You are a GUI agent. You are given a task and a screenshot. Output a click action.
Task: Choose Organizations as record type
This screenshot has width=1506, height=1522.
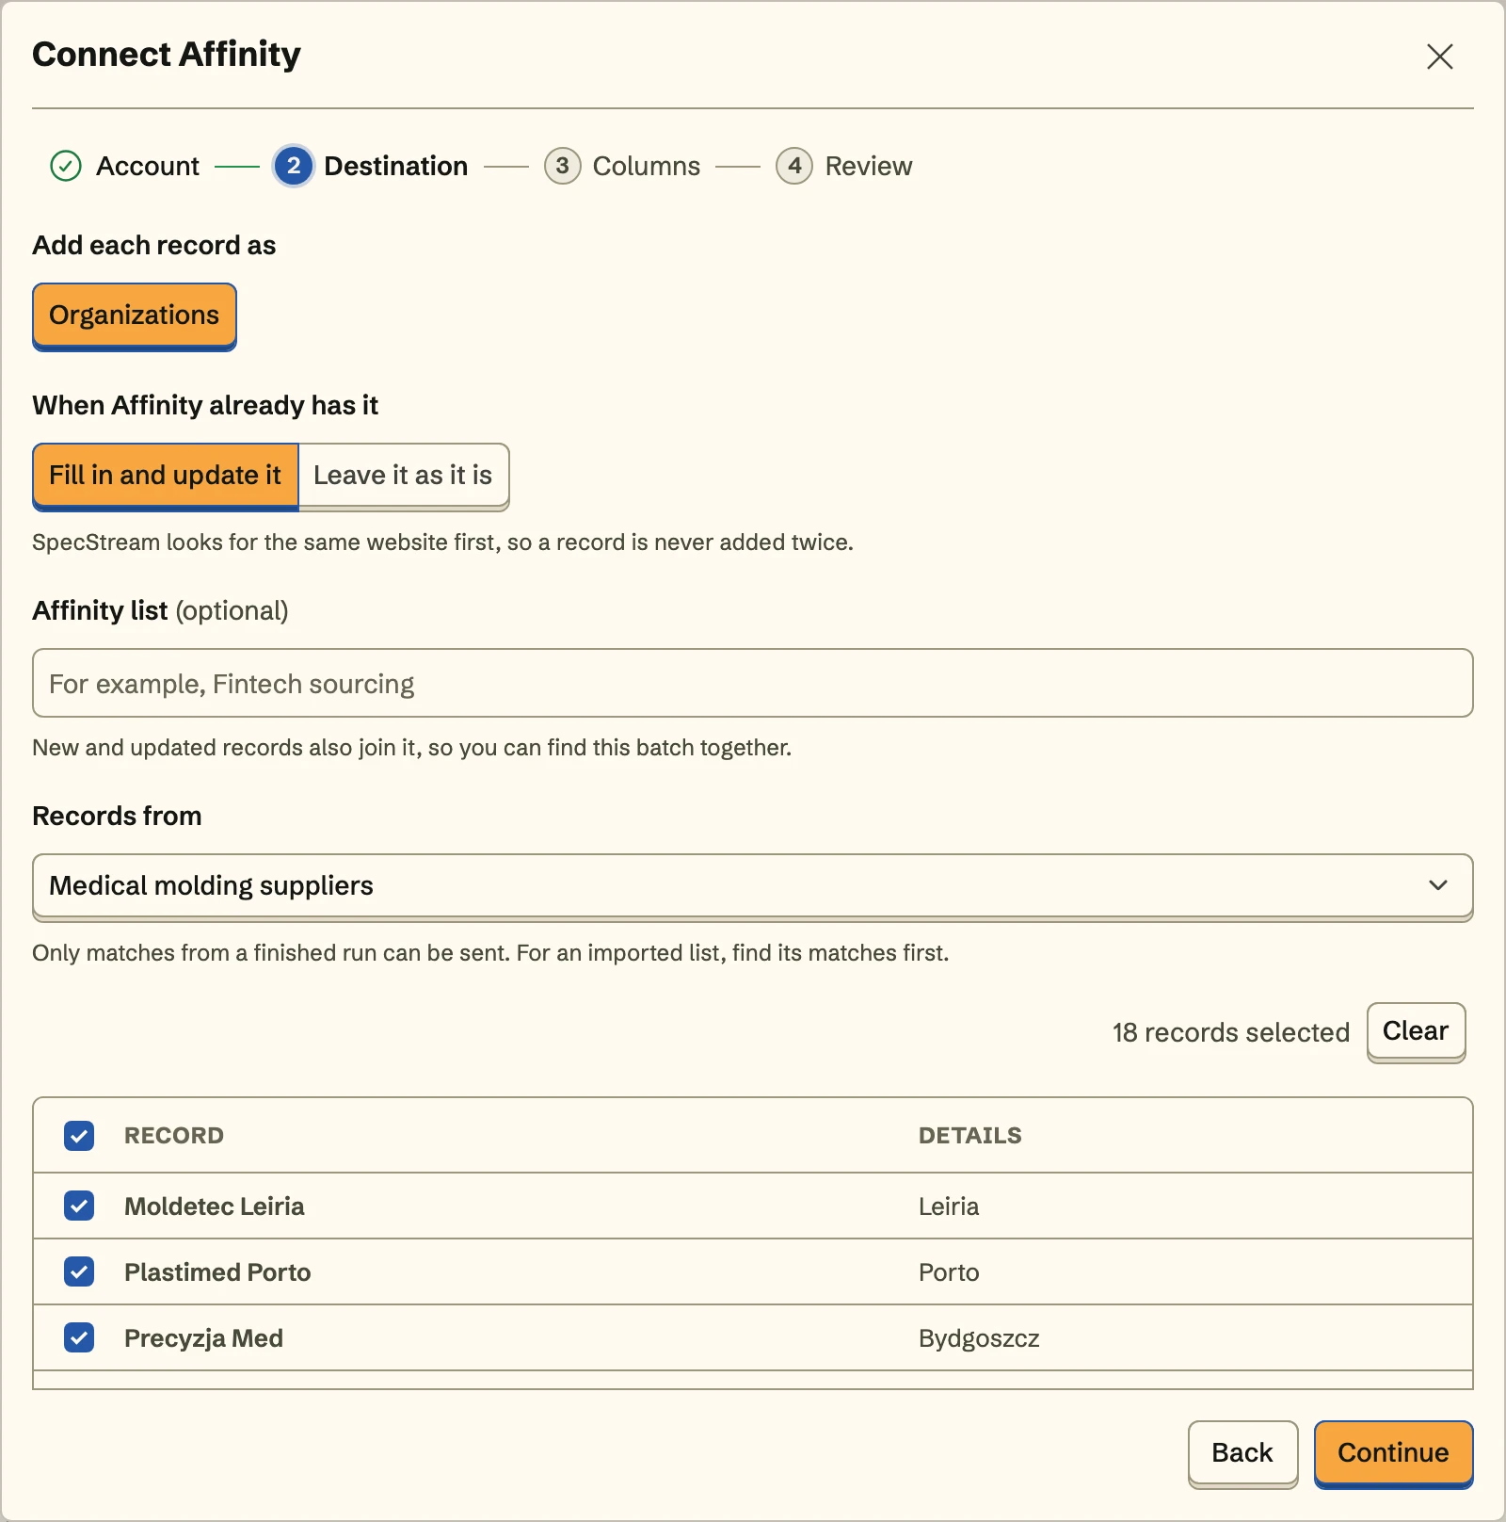pos(135,316)
